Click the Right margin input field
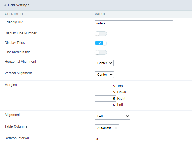The width and height of the screenshot is (192, 145). (x=105, y=99)
